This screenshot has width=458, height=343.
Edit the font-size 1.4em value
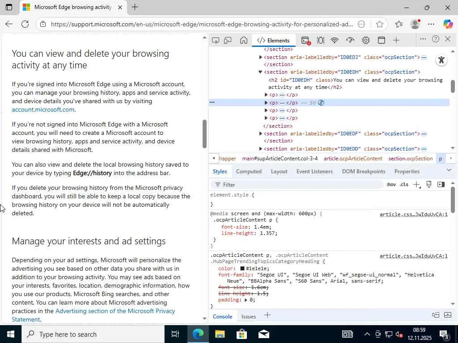[x=262, y=227]
